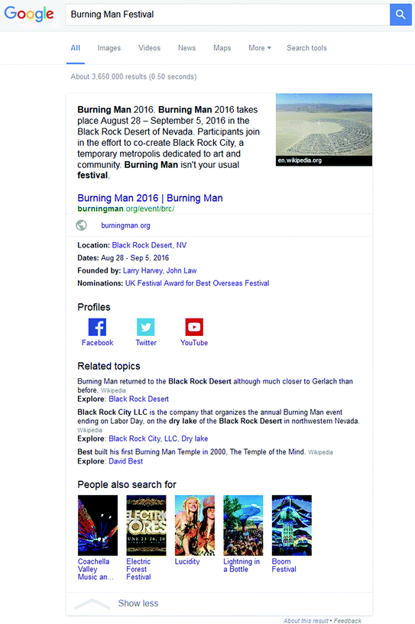Open the Twitter profile icon
The width and height of the screenshot is (415, 624).
tap(146, 327)
